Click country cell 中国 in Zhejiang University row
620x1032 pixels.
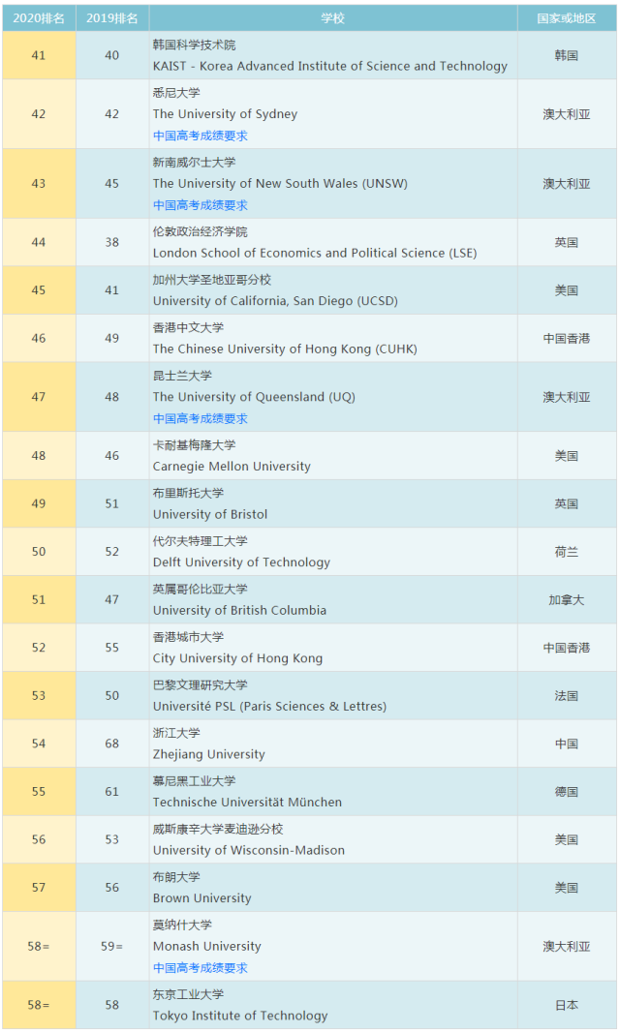567,744
